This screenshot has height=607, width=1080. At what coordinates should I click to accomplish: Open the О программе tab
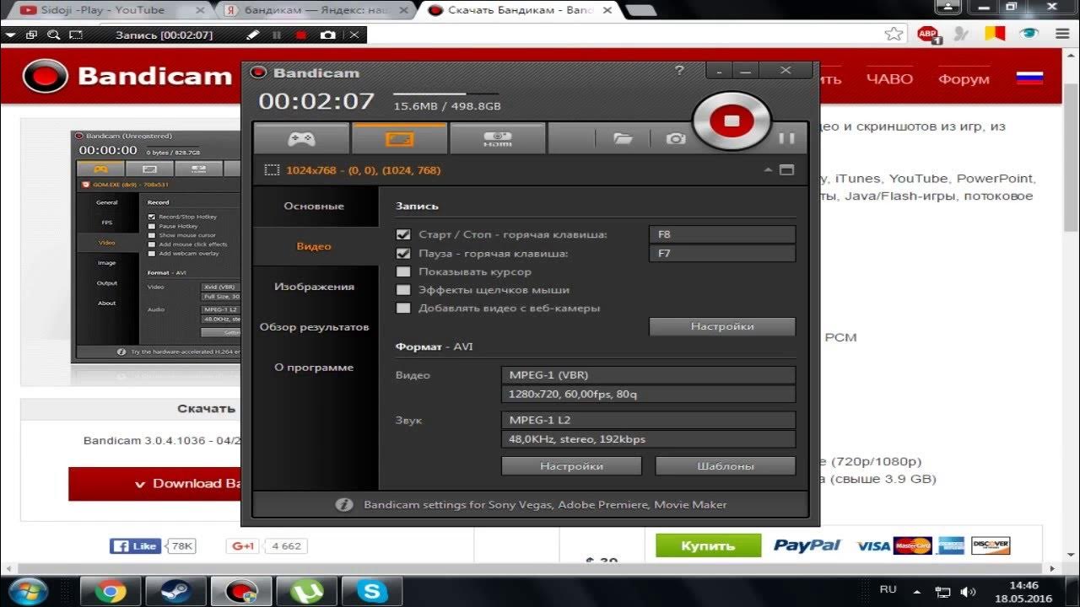tap(314, 368)
